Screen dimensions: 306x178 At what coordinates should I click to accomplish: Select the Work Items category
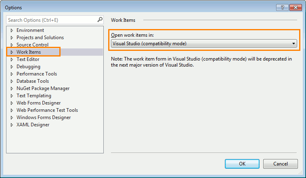(28, 52)
